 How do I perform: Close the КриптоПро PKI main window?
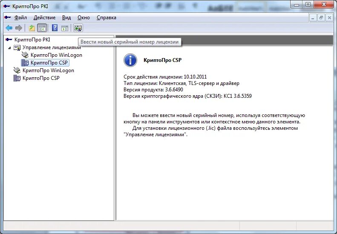[324, 5]
